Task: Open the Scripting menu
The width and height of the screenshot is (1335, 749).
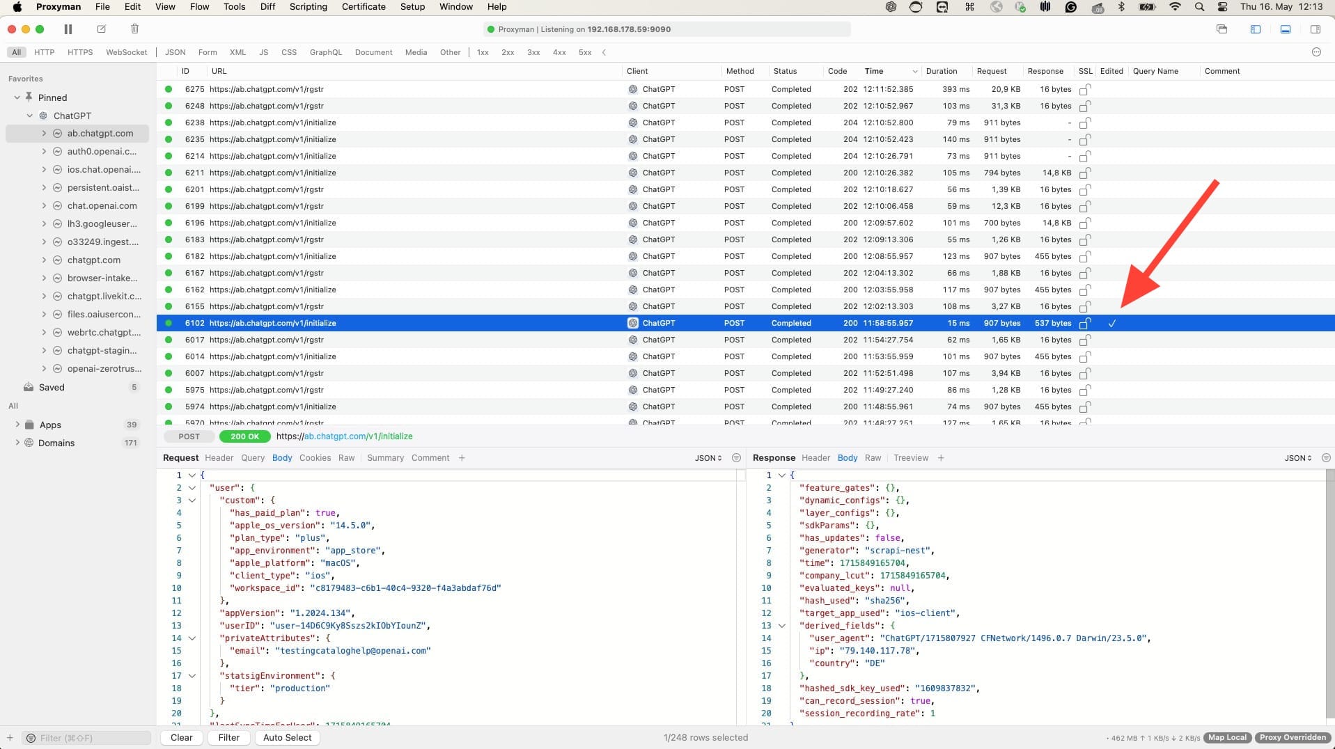Action: (x=307, y=6)
